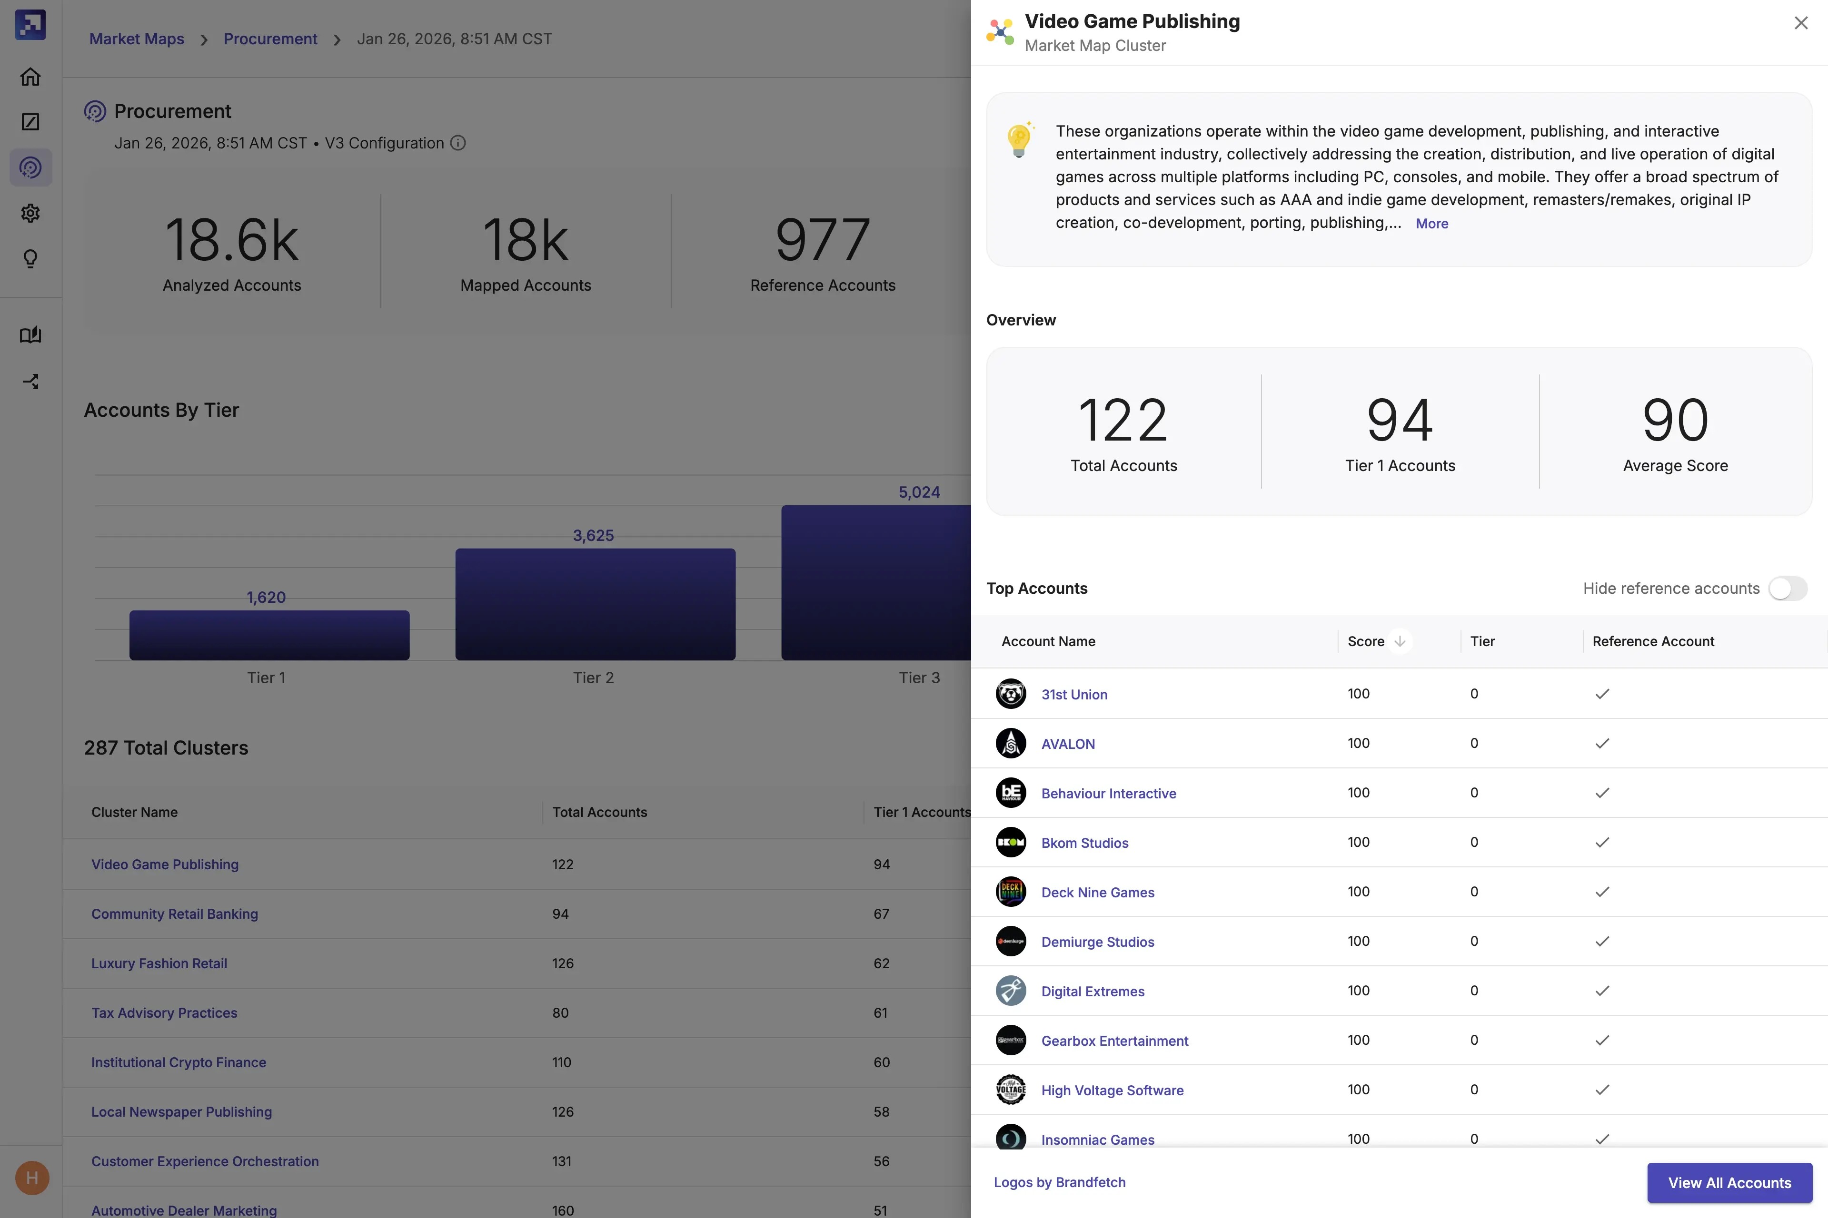
Task: Click the Score column header label
Action: [x=1366, y=642]
